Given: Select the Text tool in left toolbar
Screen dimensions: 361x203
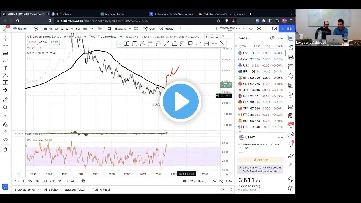Looking at the screenshot, I should point(5,68).
